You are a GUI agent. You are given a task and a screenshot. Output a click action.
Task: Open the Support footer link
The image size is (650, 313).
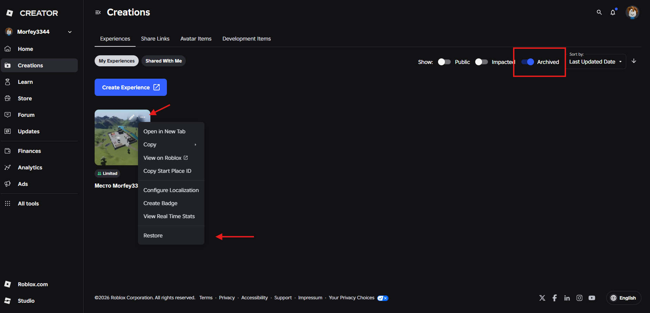click(283, 298)
